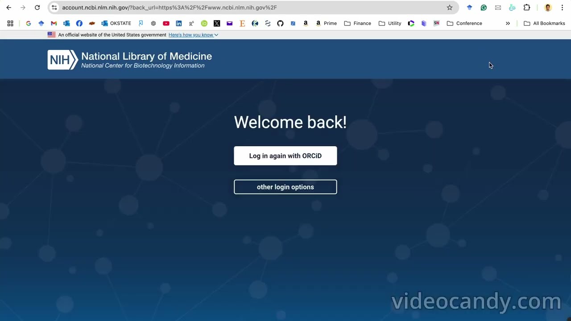Image resolution: width=571 pixels, height=321 pixels.
Task: Open the All Bookmarks folder
Action: coord(544,23)
